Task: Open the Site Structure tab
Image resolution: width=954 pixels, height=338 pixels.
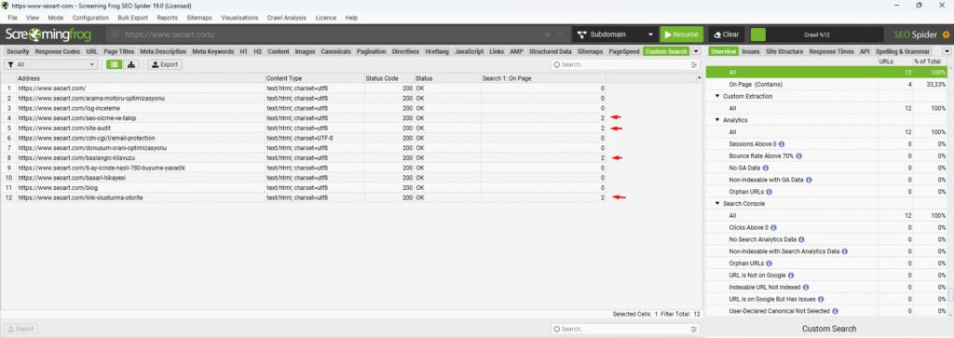Action: click(x=784, y=51)
